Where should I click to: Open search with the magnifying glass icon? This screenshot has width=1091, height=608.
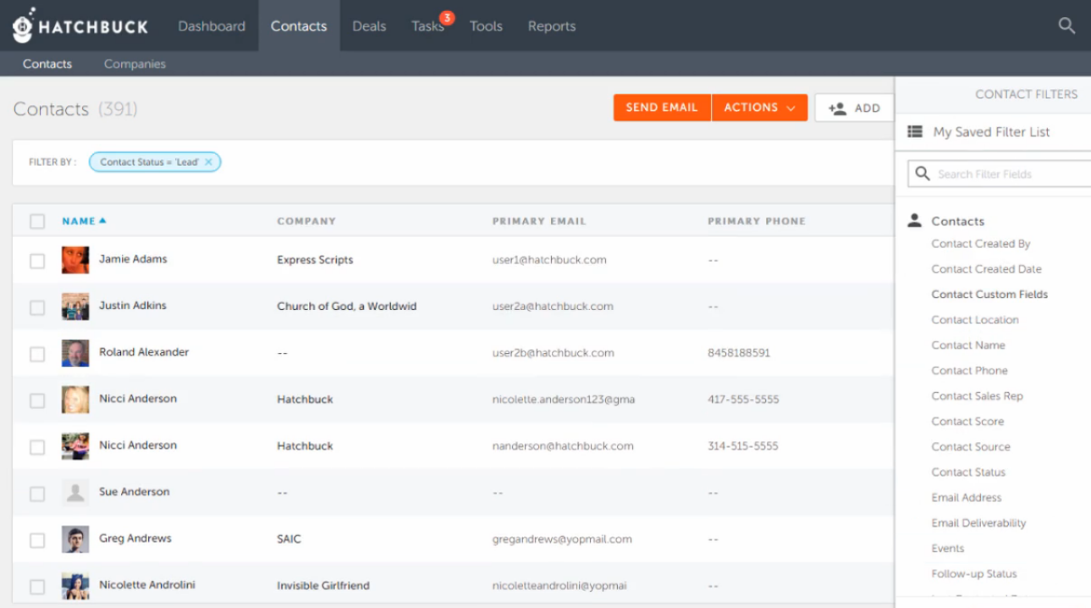click(1066, 26)
